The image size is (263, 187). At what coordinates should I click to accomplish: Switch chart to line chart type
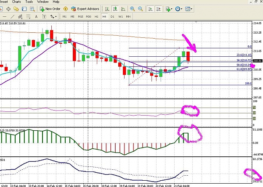click(x=123, y=9)
